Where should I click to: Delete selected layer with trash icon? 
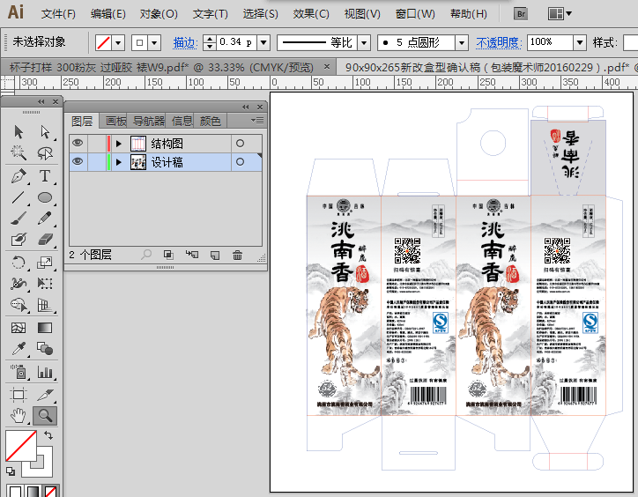pyautogui.click(x=238, y=256)
